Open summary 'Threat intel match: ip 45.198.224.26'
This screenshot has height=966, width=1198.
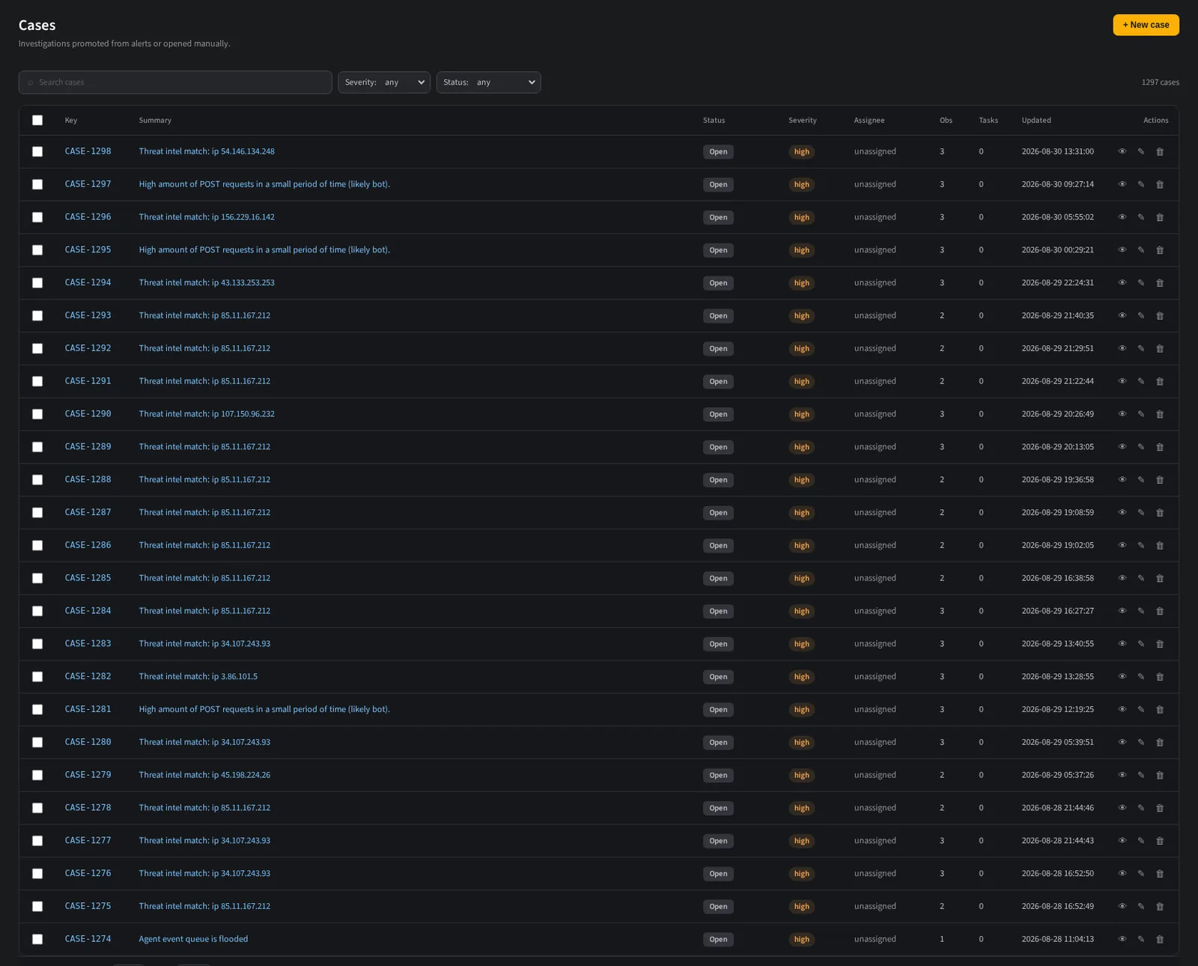click(204, 775)
